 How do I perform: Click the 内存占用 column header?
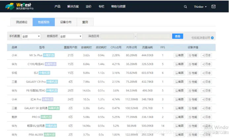coord(132,47)
